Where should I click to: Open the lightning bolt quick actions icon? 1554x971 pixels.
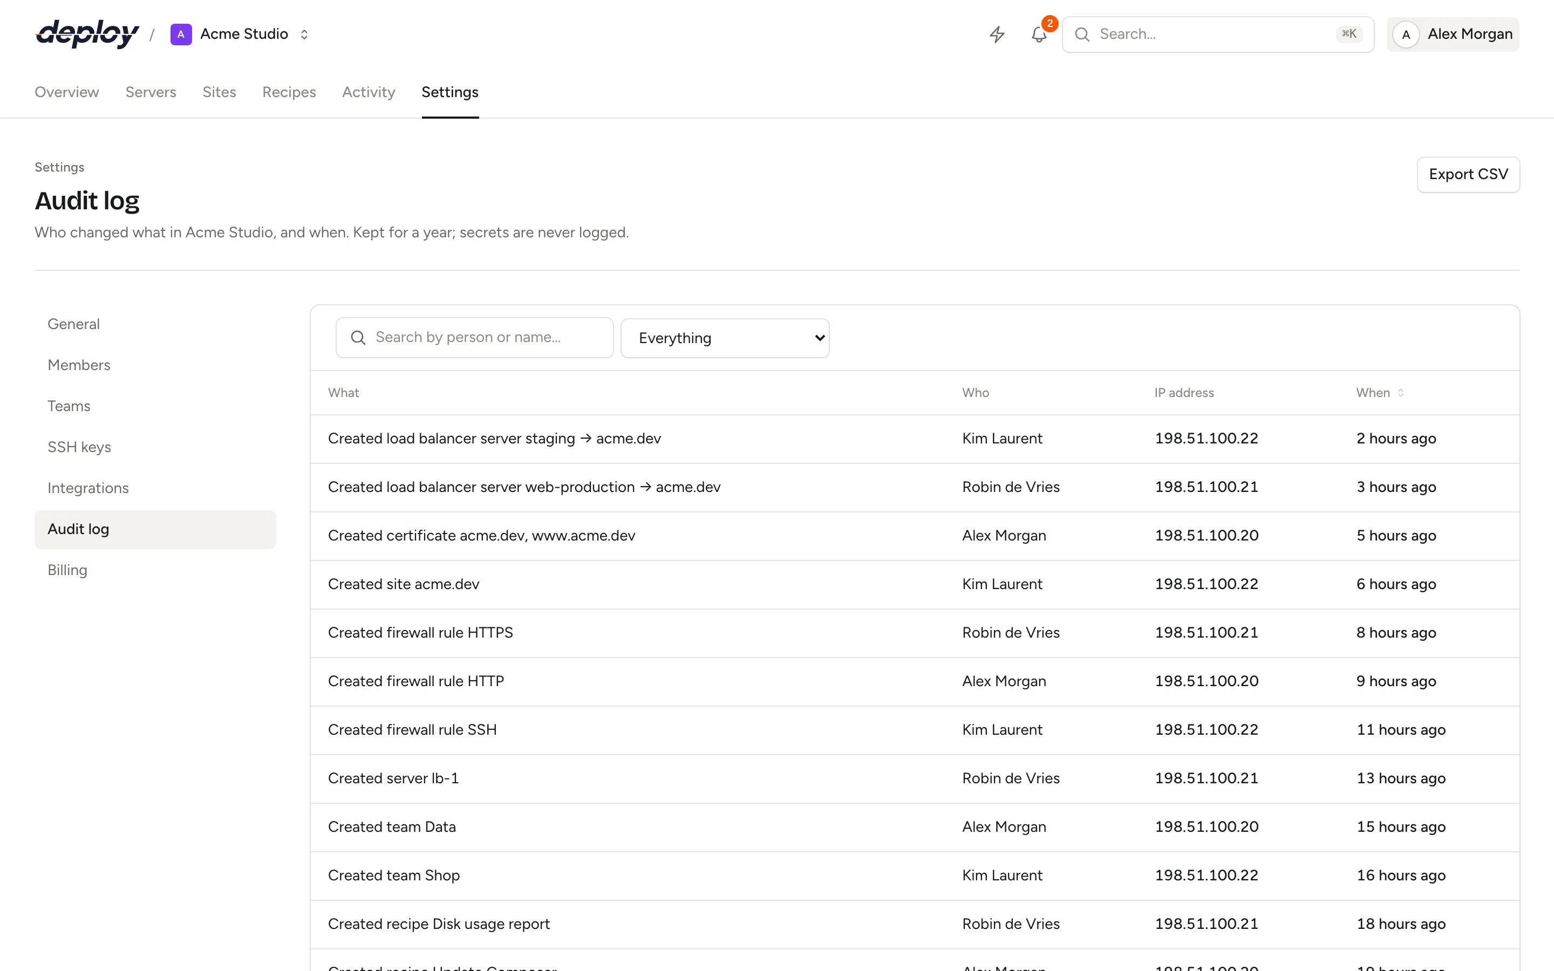(997, 34)
